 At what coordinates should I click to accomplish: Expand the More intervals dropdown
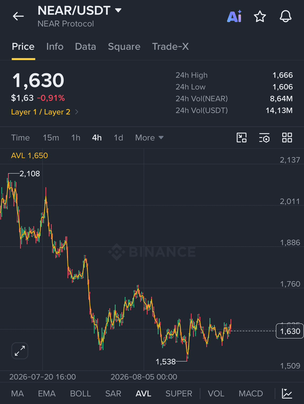(149, 137)
